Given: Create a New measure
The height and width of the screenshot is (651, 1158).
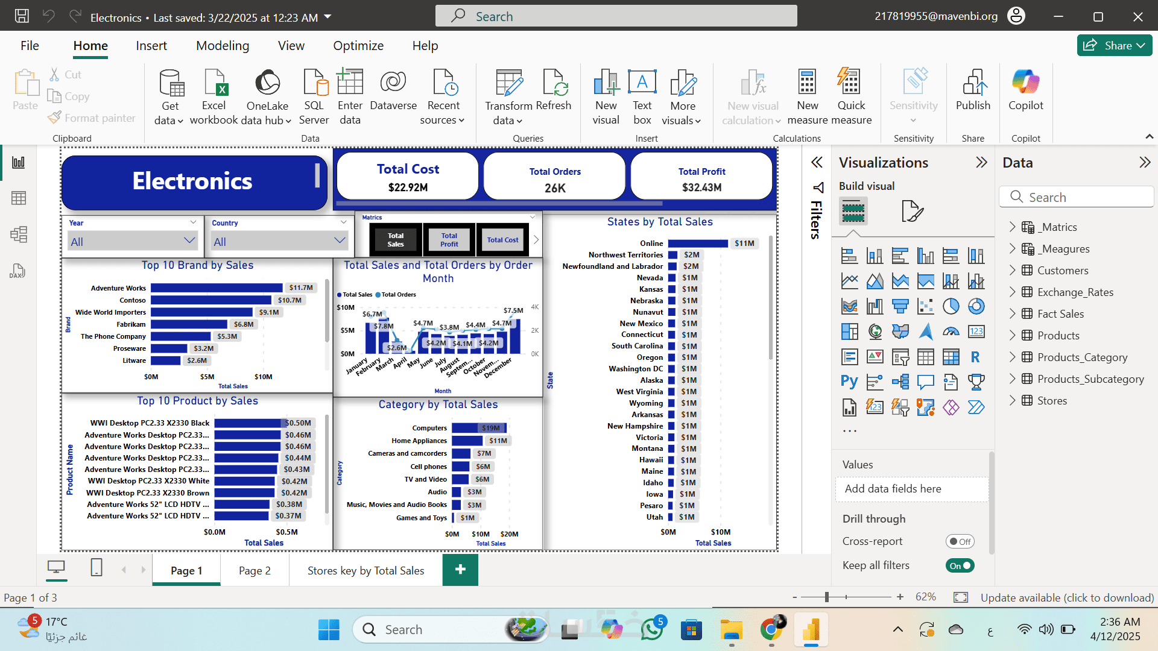Looking at the screenshot, I should coord(808,96).
